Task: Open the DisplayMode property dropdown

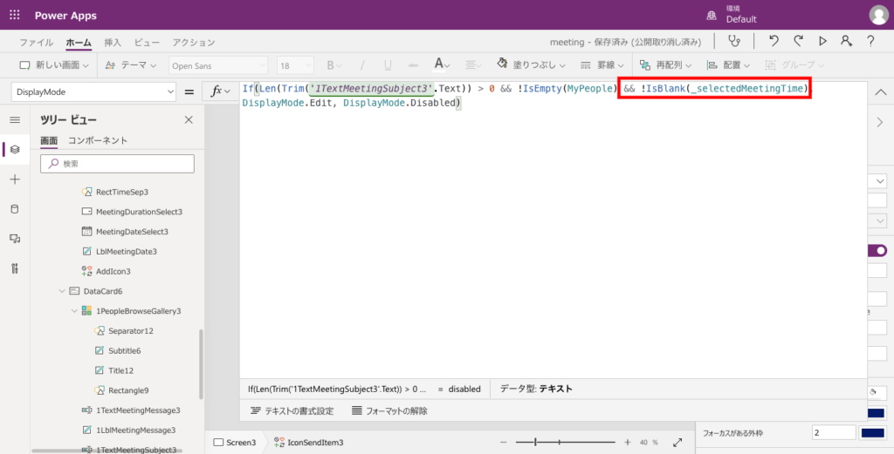Action: click(93, 91)
